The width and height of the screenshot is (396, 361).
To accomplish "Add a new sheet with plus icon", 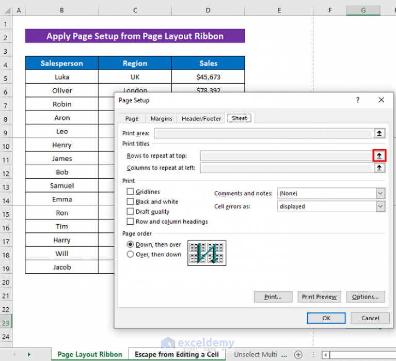I will [298, 354].
